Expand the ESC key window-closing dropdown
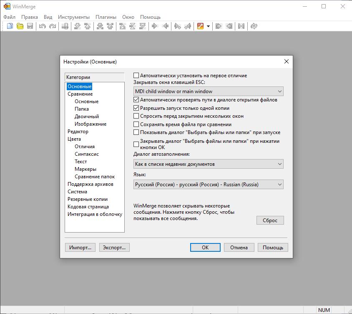Image resolution: width=352 pixels, height=314 pixels. [208, 91]
